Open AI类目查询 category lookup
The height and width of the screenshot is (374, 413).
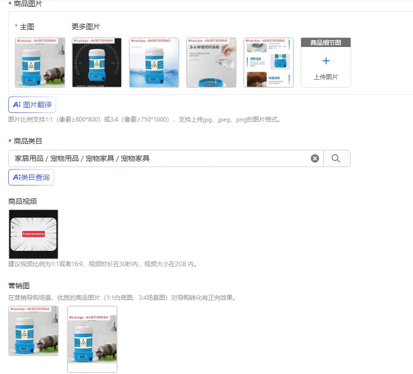[x=31, y=177]
